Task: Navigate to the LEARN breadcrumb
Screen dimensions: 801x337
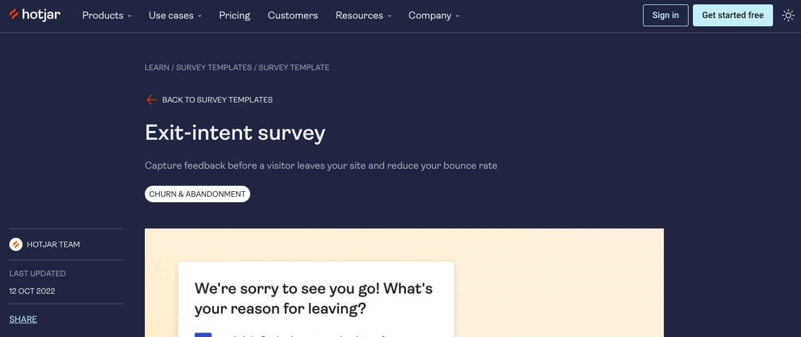Action: tap(157, 67)
